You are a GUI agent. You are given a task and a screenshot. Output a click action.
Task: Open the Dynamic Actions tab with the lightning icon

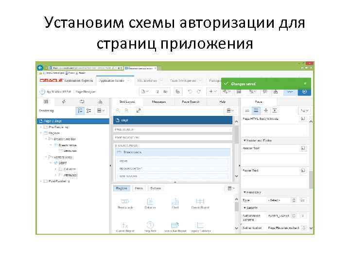click(64, 102)
